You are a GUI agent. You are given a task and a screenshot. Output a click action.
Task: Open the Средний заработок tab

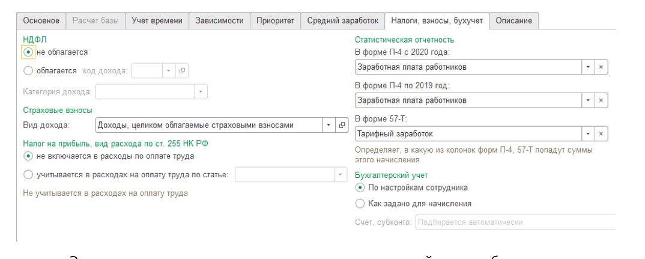coord(342,21)
